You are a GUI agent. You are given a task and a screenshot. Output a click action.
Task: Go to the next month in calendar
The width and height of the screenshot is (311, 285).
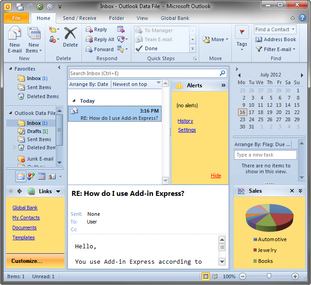click(x=302, y=75)
